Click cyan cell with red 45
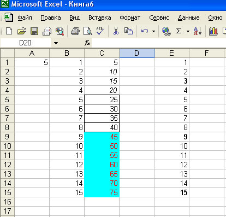 tap(102, 137)
